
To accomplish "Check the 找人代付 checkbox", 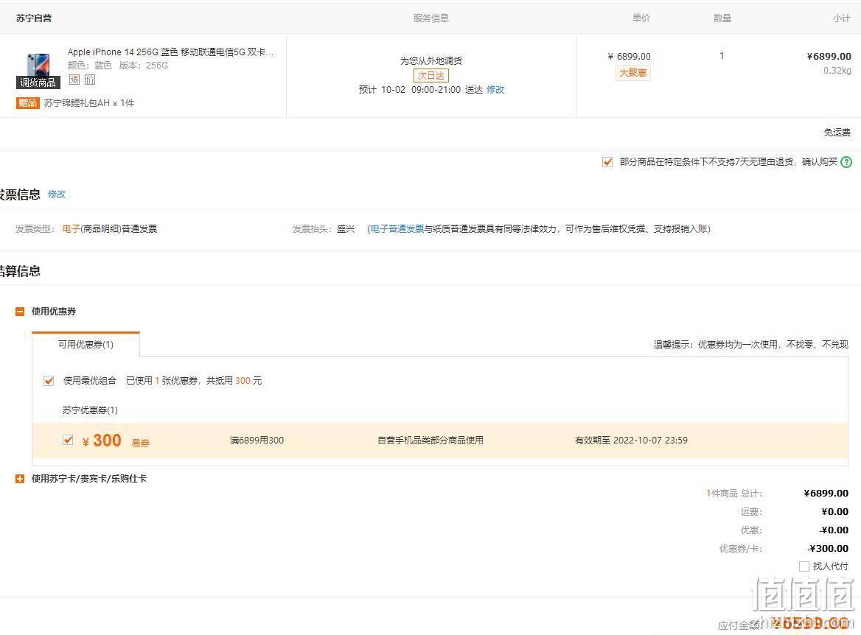I will [x=804, y=566].
